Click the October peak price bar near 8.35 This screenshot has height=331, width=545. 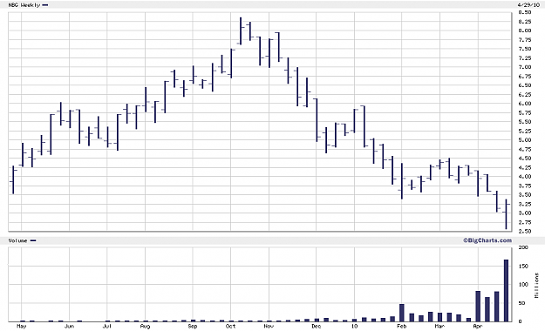click(x=241, y=30)
